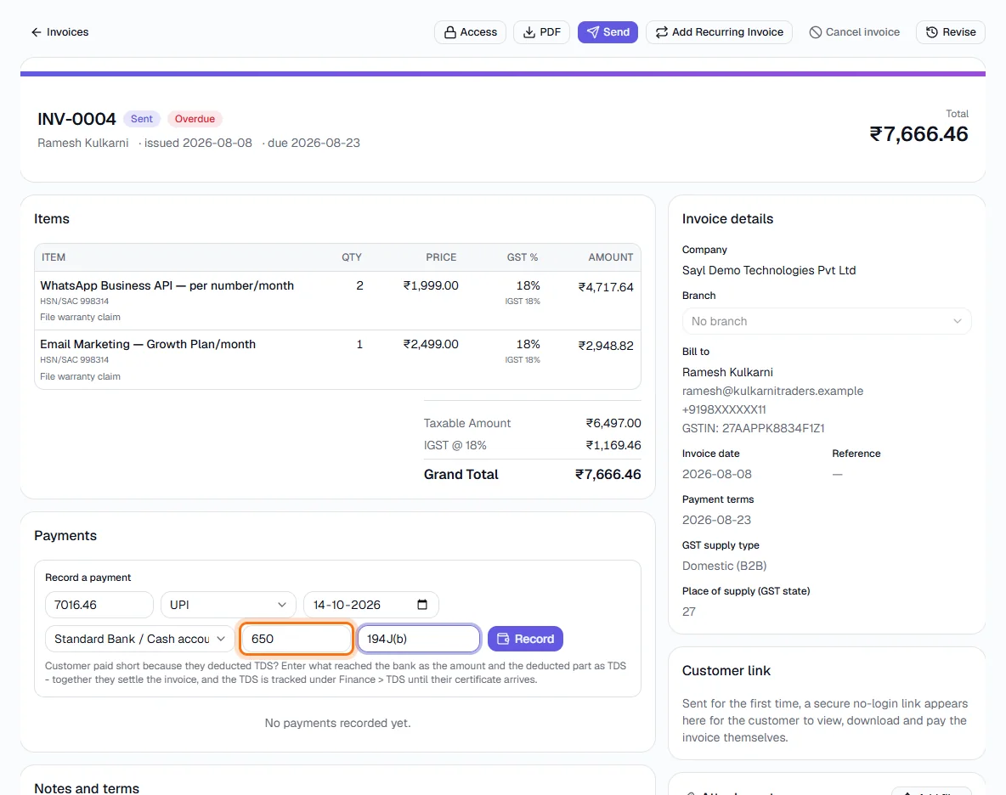Viewport: 1006px width, 795px height.
Task: Click WhatsApp Business API item row name
Action: [x=167, y=285]
